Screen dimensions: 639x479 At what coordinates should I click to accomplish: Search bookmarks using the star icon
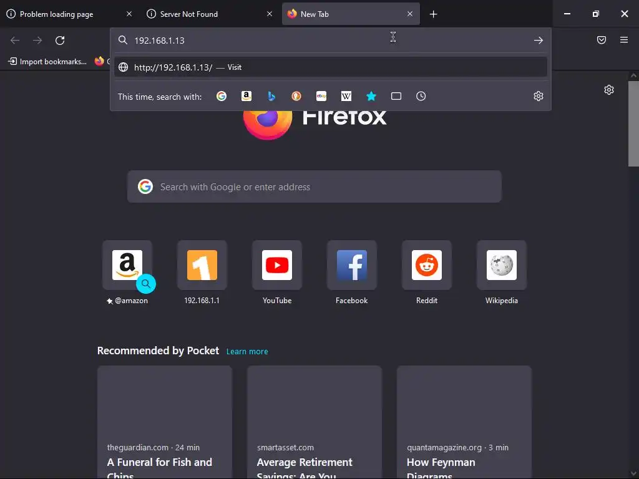click(371, 96)
